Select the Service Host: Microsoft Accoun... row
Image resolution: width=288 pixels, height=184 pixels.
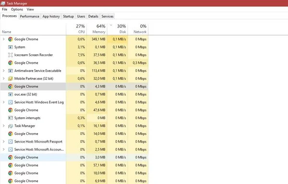(74, 149)
